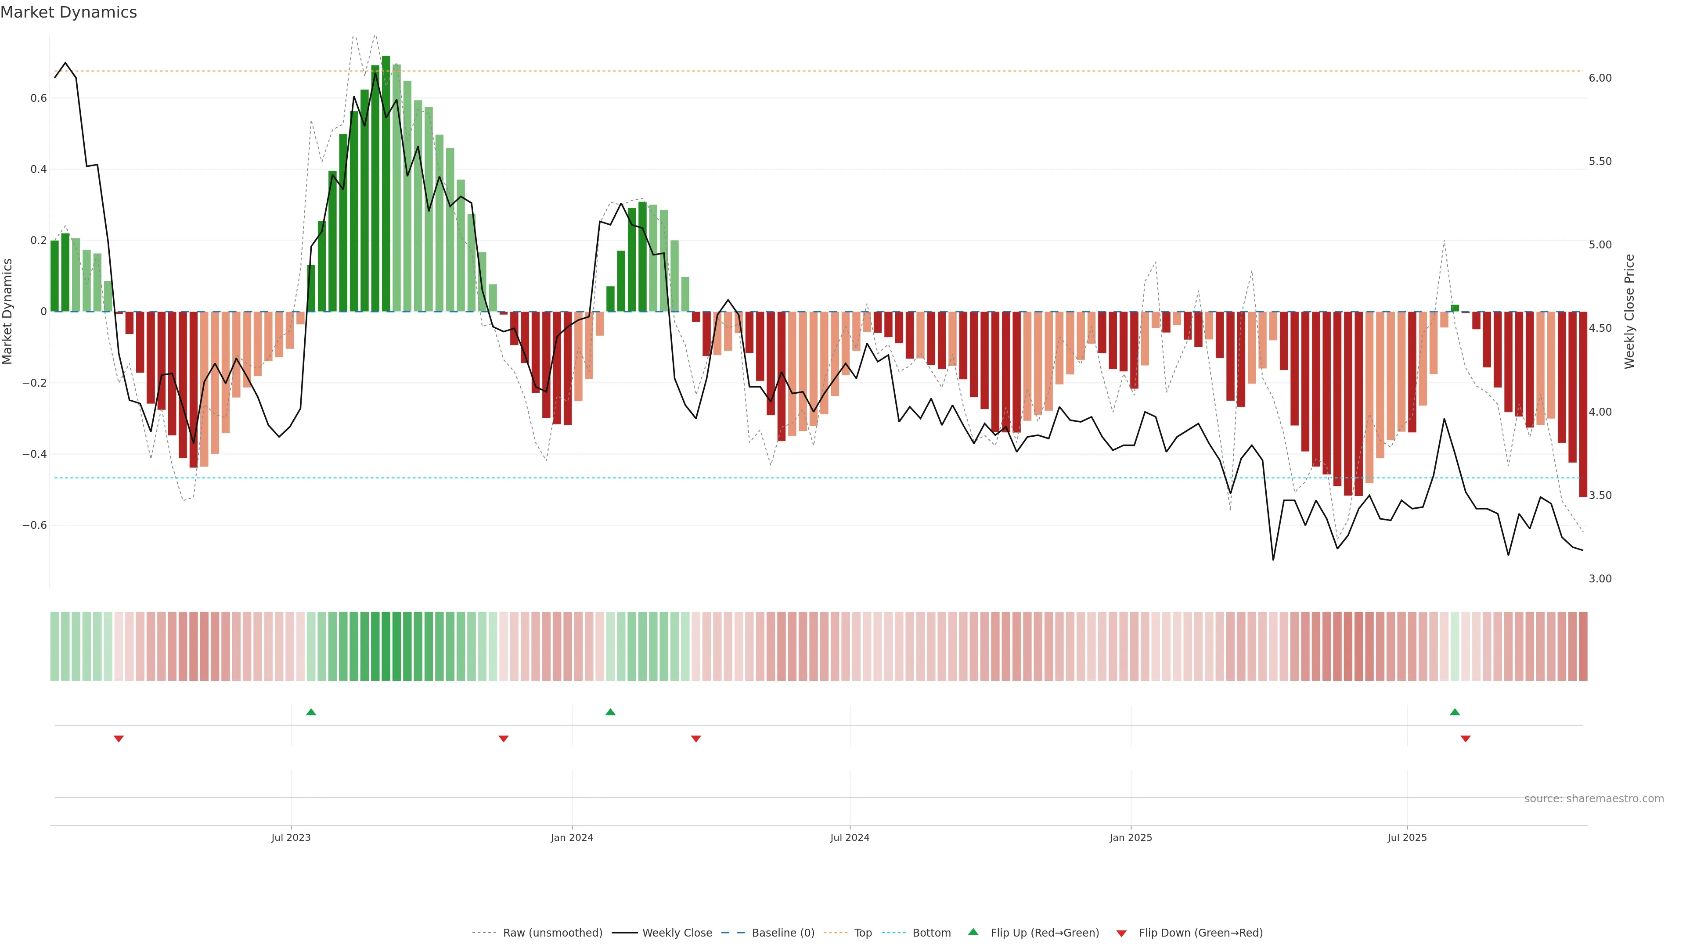Viewport: 1686px width, 948px height.
Task: Click the Flip Up triangle after Jul 2025
Action: click(1454, 712)
